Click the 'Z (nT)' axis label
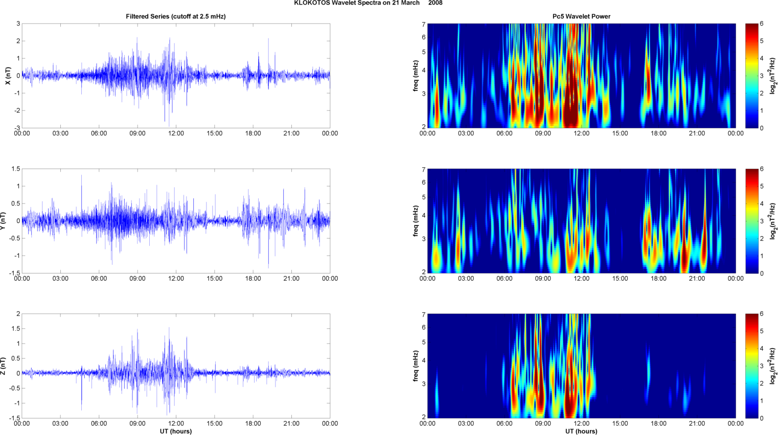The width and height of the screenshot is (778, 435). (3, 366)
